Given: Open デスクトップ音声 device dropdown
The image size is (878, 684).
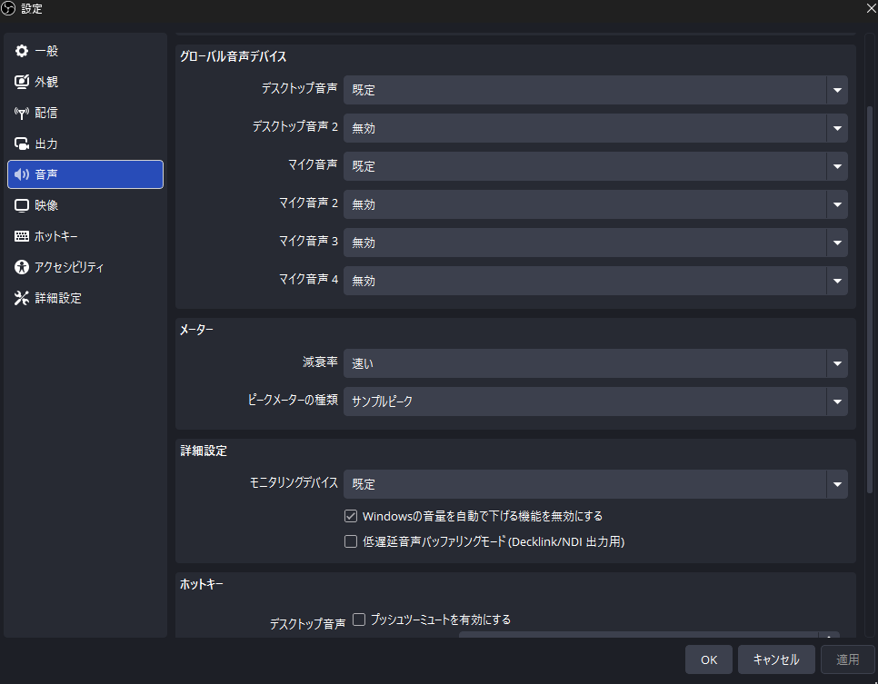Looking at the screenshot, I should coord(595,90).
